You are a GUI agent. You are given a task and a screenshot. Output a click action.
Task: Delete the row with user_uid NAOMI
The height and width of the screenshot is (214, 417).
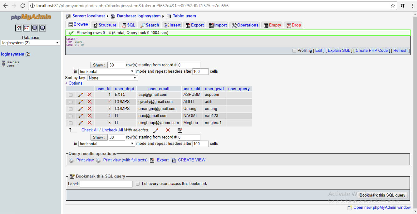[x=89, y=116]
